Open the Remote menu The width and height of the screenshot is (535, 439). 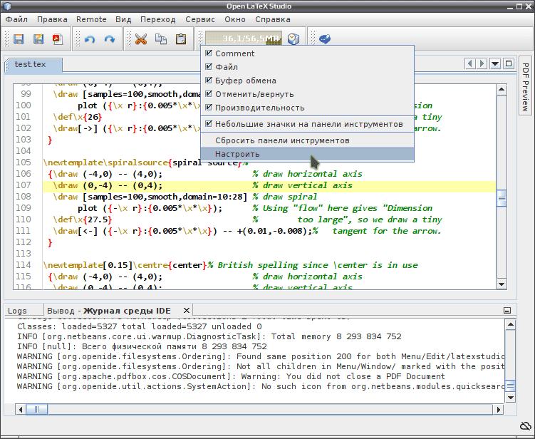(x=91, y=19)
